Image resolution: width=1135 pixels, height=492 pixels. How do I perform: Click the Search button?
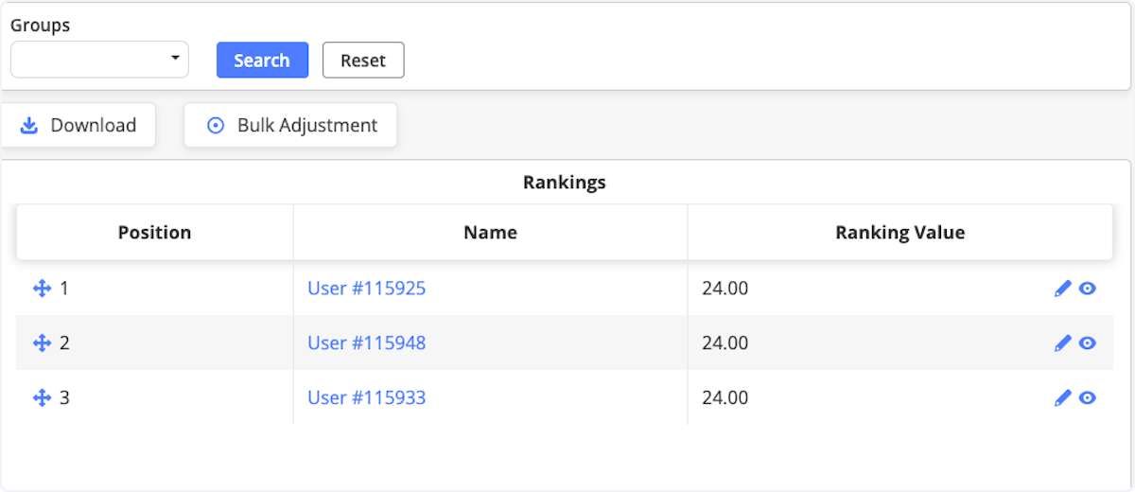262,60
